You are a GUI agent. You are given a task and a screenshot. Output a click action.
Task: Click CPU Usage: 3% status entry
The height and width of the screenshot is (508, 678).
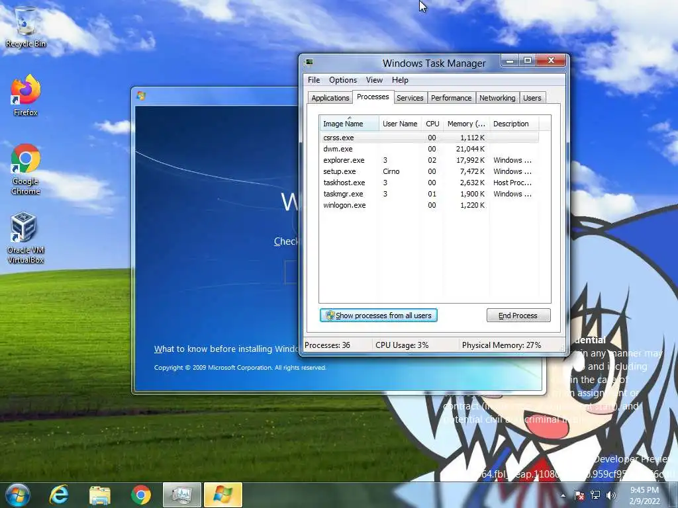click(x=402, y=345)
